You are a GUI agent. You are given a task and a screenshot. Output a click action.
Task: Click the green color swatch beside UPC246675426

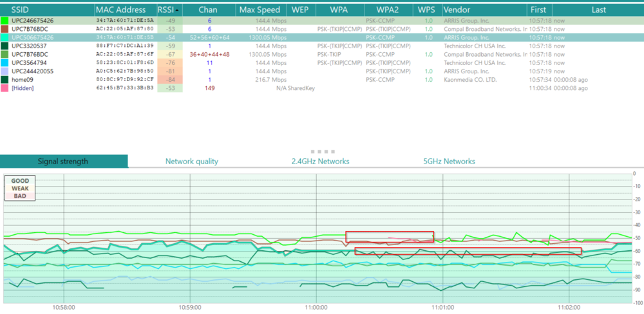(5, 21)
